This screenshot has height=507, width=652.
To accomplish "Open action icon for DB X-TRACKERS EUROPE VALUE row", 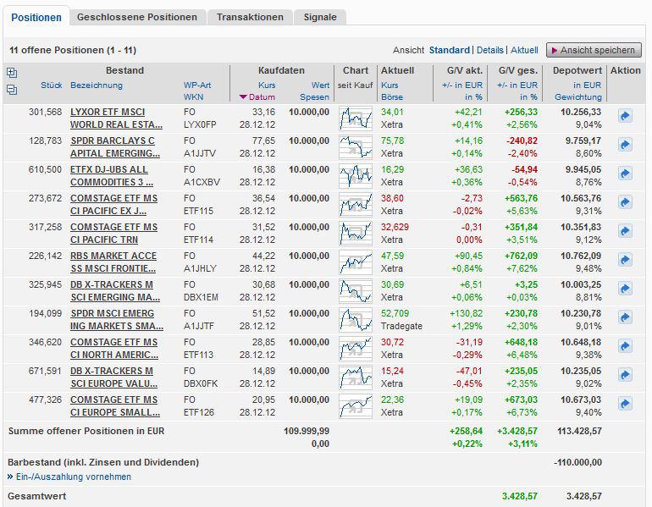I will point(625,375).
